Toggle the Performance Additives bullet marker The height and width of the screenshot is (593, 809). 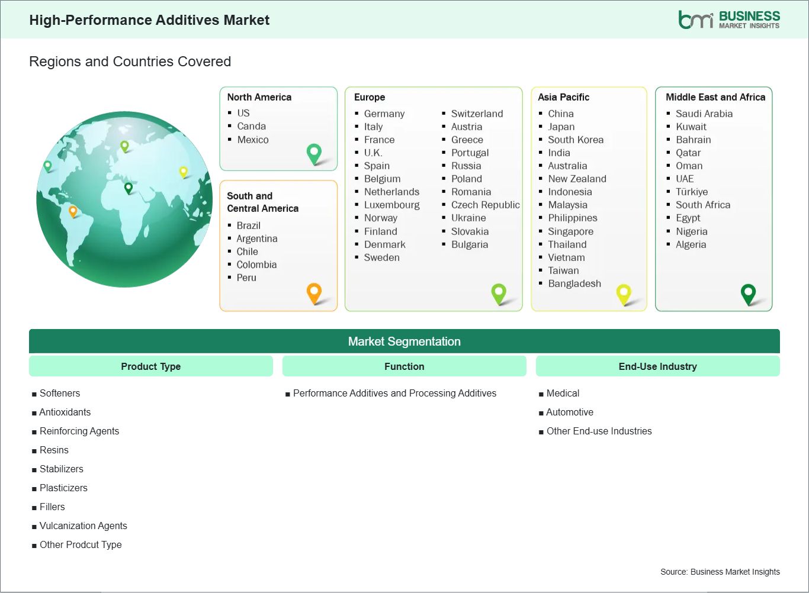pos(288,394)
